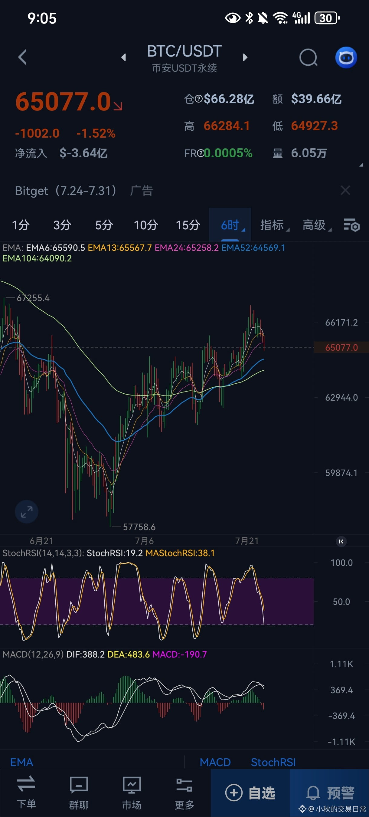Tap the $66.28亿 open interest value
Viewport: 369px width, 817px height.
click(x=229, y=99)
